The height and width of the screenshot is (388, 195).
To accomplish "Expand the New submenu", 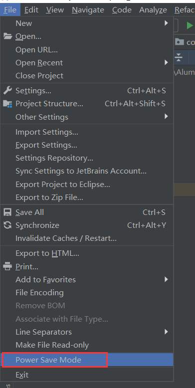I will 87,23.
